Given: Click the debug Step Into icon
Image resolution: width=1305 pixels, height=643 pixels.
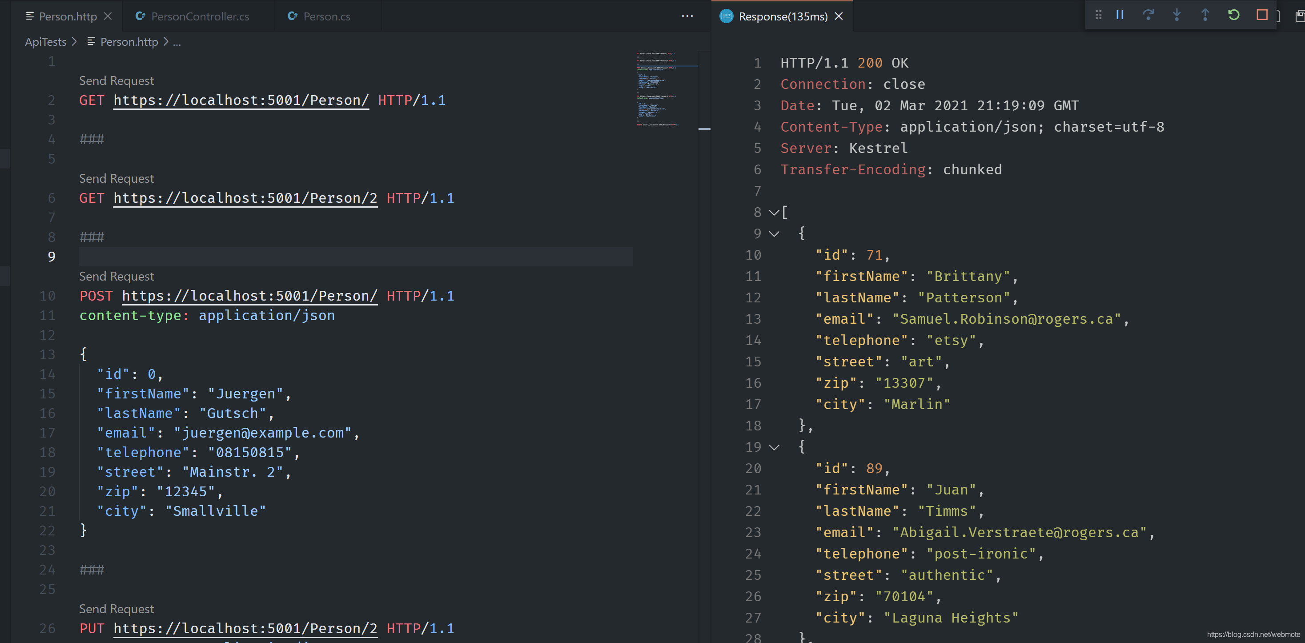Looking at the screenshot, I should [x=1177, y=15].
